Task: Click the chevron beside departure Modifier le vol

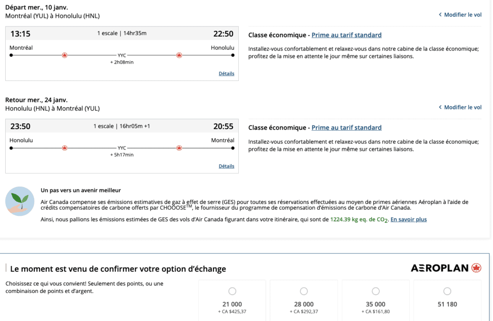Action: tap(440, 15)
